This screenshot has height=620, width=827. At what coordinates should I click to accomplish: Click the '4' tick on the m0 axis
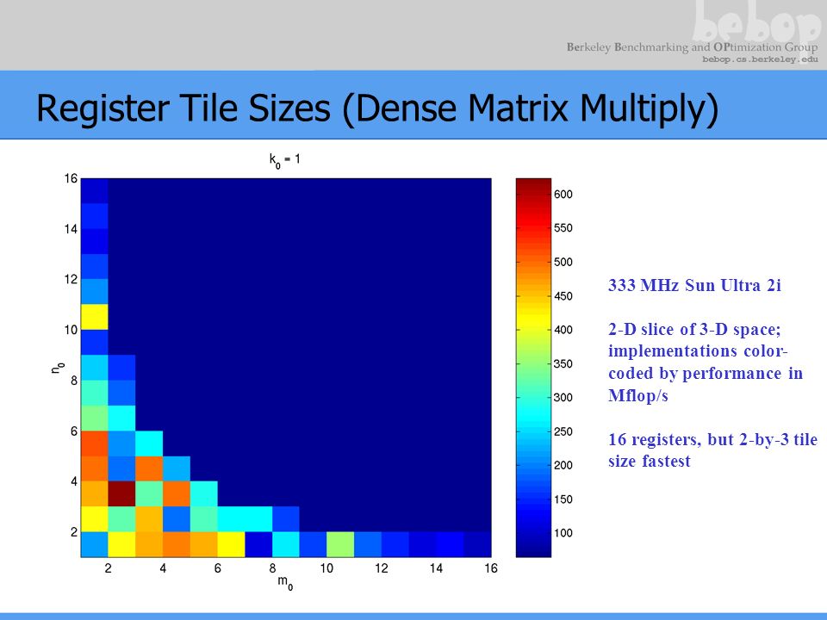point(163,568)
